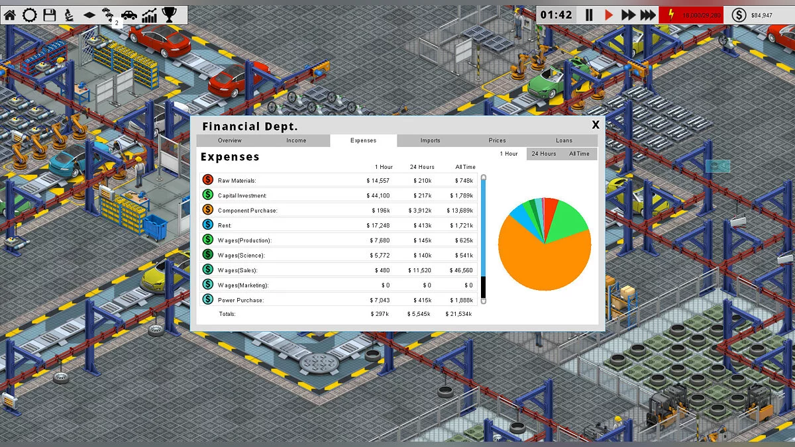795x447 pixels.
Task: Click the home icon in the top toolbar
Action: 10,15
